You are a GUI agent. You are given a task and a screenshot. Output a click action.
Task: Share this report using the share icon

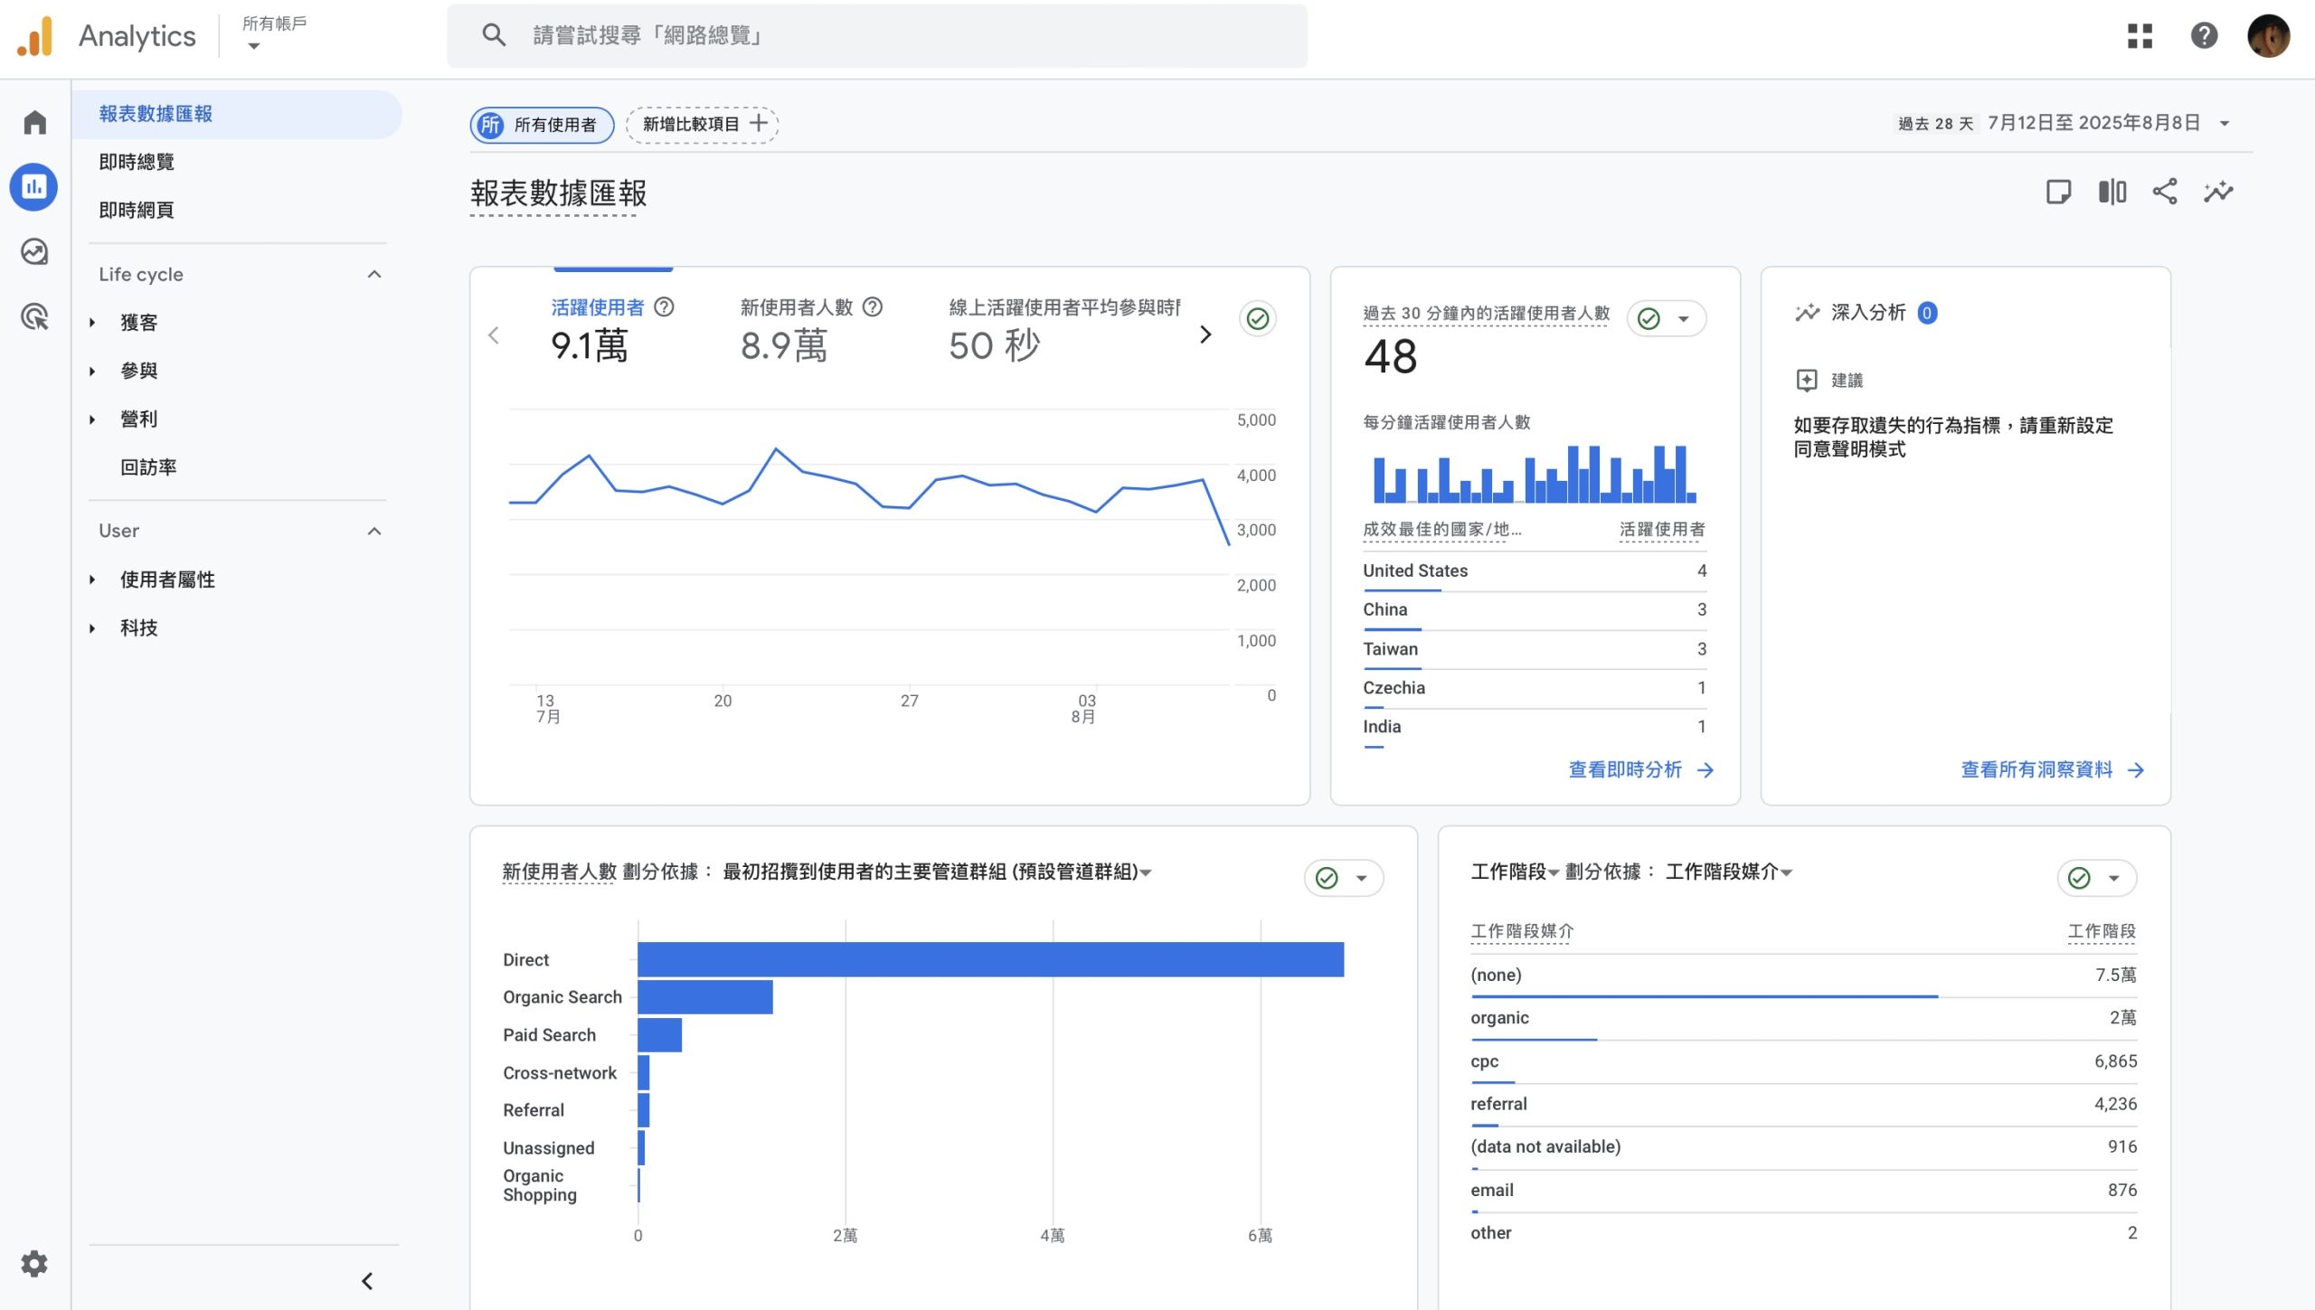click(2165, 191)
